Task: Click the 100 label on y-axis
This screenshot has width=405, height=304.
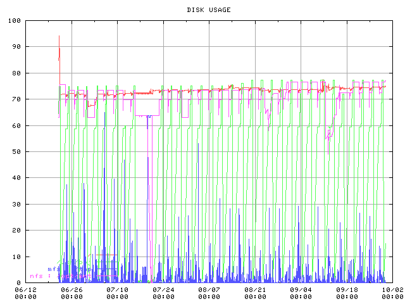Action: coord(14,21)
